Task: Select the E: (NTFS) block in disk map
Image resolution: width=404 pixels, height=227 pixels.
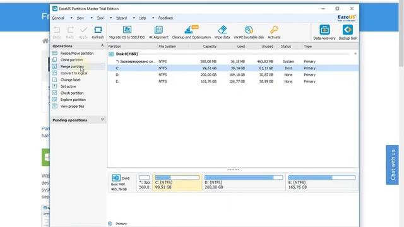Action: 322,182
